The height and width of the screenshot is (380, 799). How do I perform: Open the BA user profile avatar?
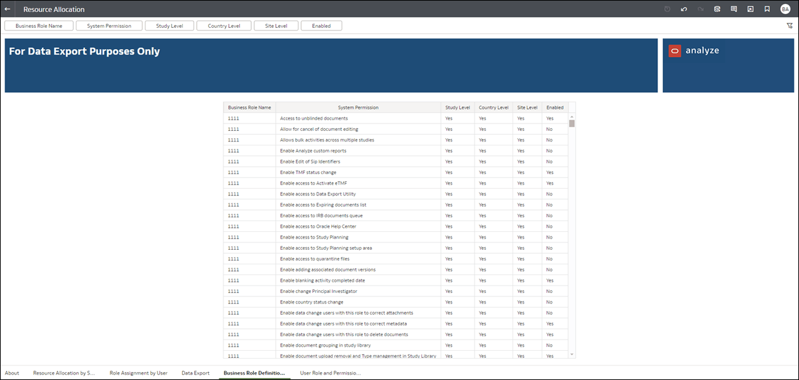pos(785,9)
